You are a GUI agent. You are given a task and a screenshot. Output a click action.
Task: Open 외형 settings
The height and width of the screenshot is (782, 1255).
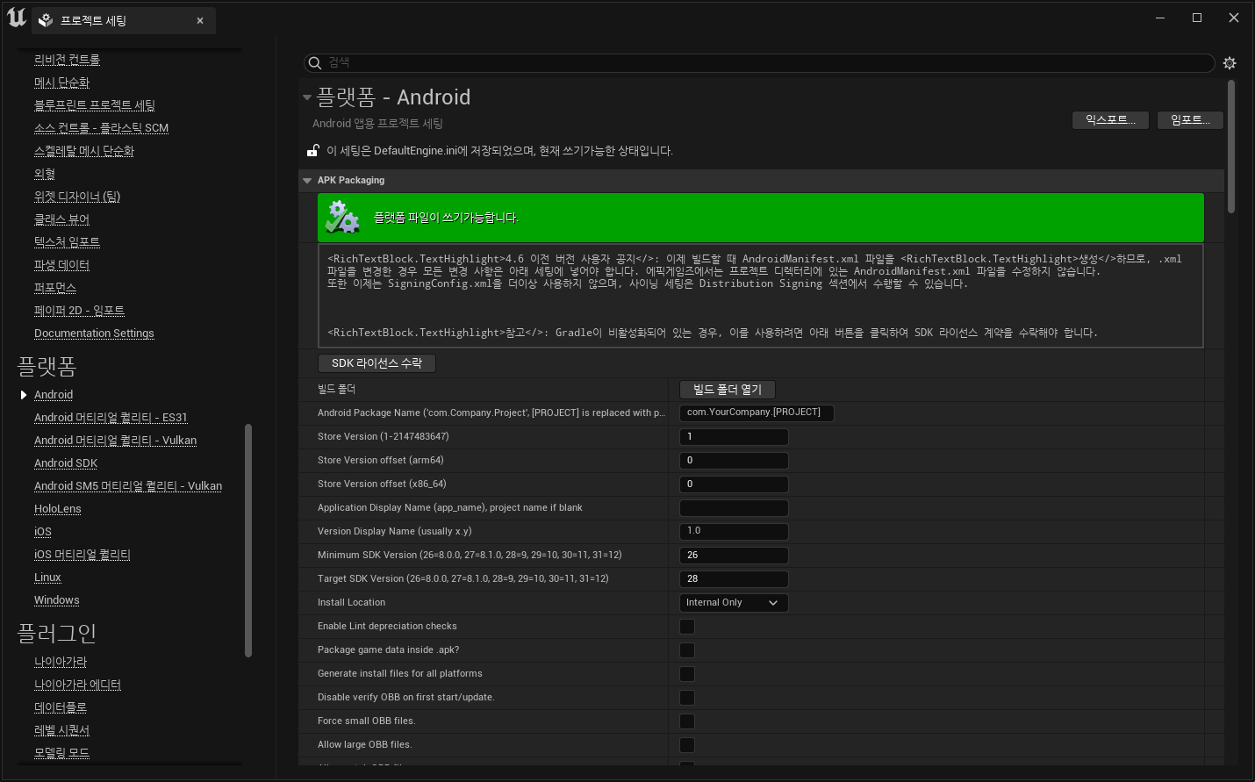click(45, 174)
